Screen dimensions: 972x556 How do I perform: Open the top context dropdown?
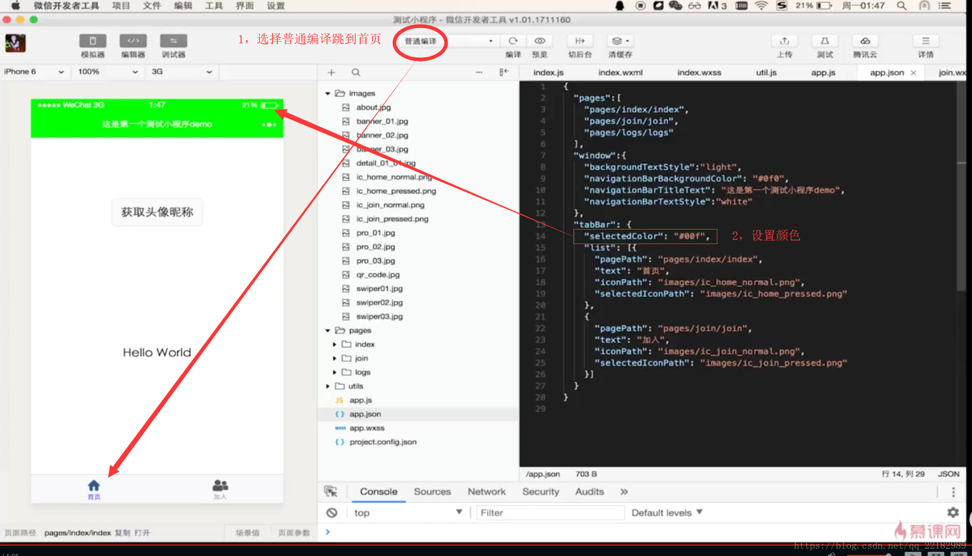408,513
